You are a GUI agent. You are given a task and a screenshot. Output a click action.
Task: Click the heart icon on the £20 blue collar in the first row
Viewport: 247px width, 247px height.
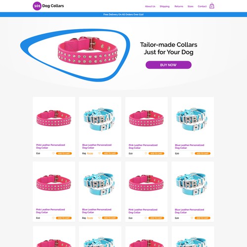click(x=192, y=153)
